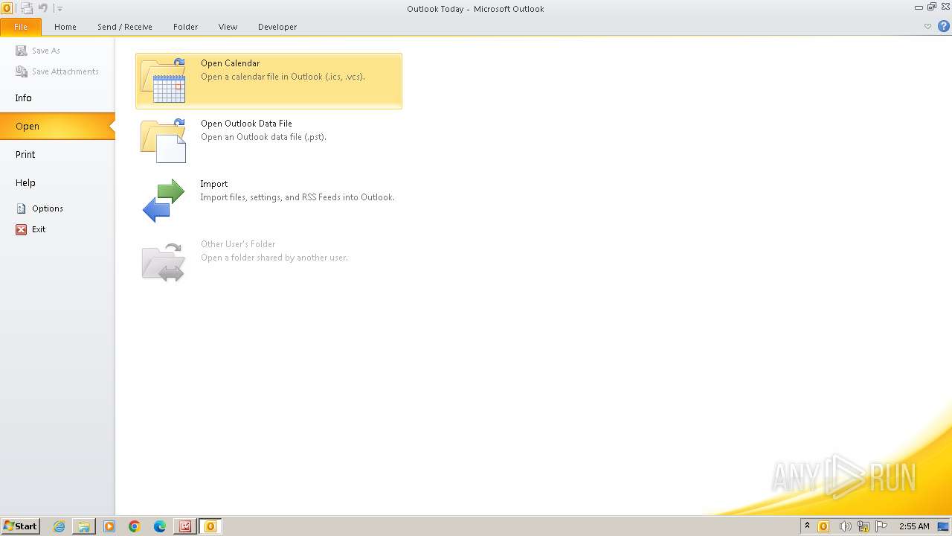
Task: Switch to the Send / Receive tab
Action: click(x=125, y=27)
